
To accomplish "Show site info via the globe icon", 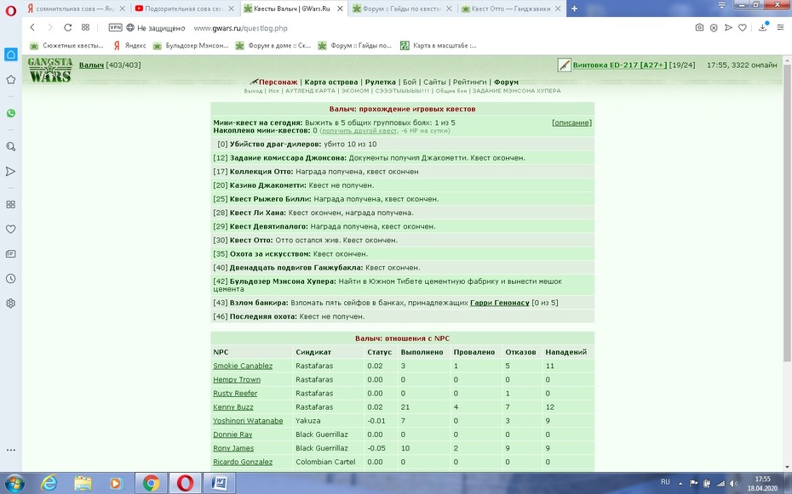I will coord(130,28).
